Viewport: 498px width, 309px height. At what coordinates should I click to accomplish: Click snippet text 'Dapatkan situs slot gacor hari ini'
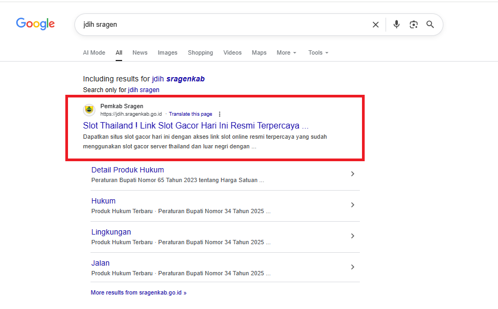tap(127, 137)
